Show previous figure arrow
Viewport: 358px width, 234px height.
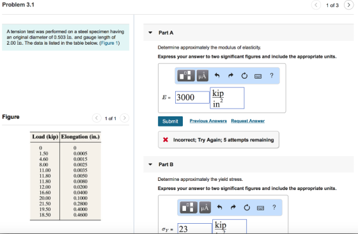coord(97,118)
